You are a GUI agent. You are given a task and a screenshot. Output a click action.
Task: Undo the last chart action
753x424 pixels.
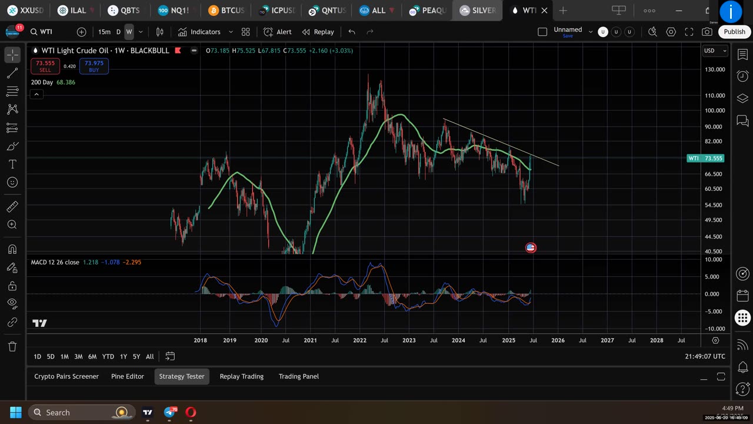click(x=352, y=32)
